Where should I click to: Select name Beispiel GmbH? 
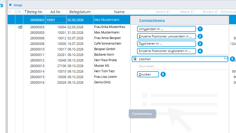coord(105,49)
